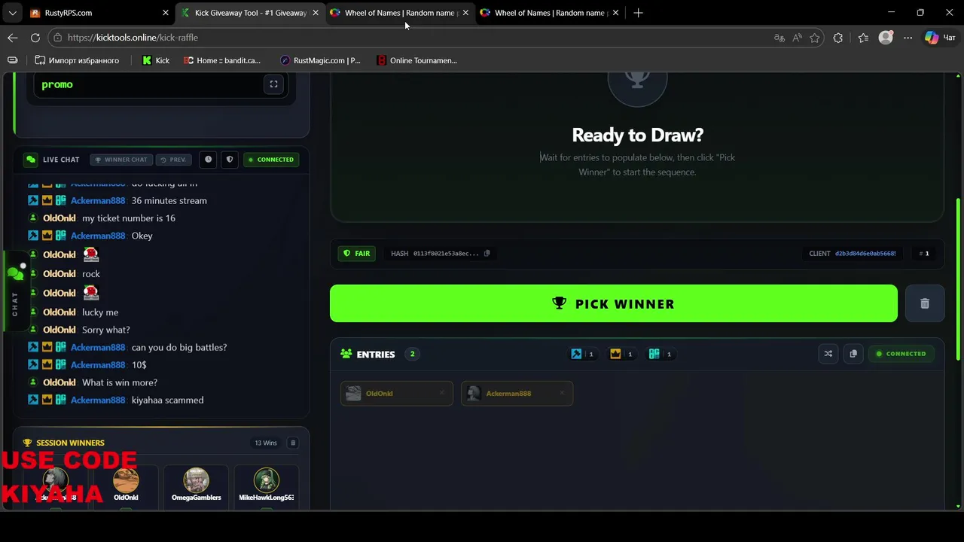
Task: Click OldOnkl's name in 'lucky me' message
Action: pyautogui.click(x=59, y=312)
